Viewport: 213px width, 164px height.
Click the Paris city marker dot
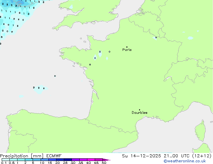click(127, 47)
